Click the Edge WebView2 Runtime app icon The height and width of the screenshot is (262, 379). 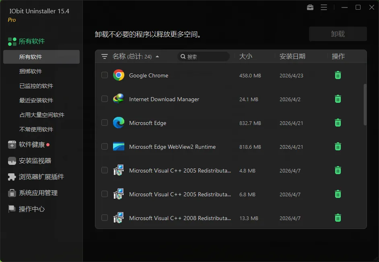[119, 146]
